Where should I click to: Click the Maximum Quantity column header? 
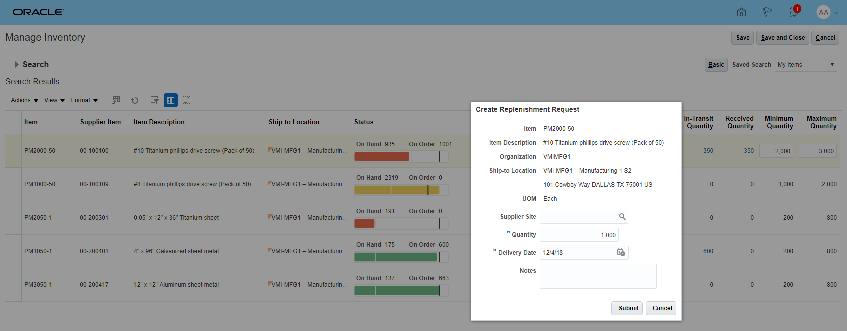tap(821, 122)
